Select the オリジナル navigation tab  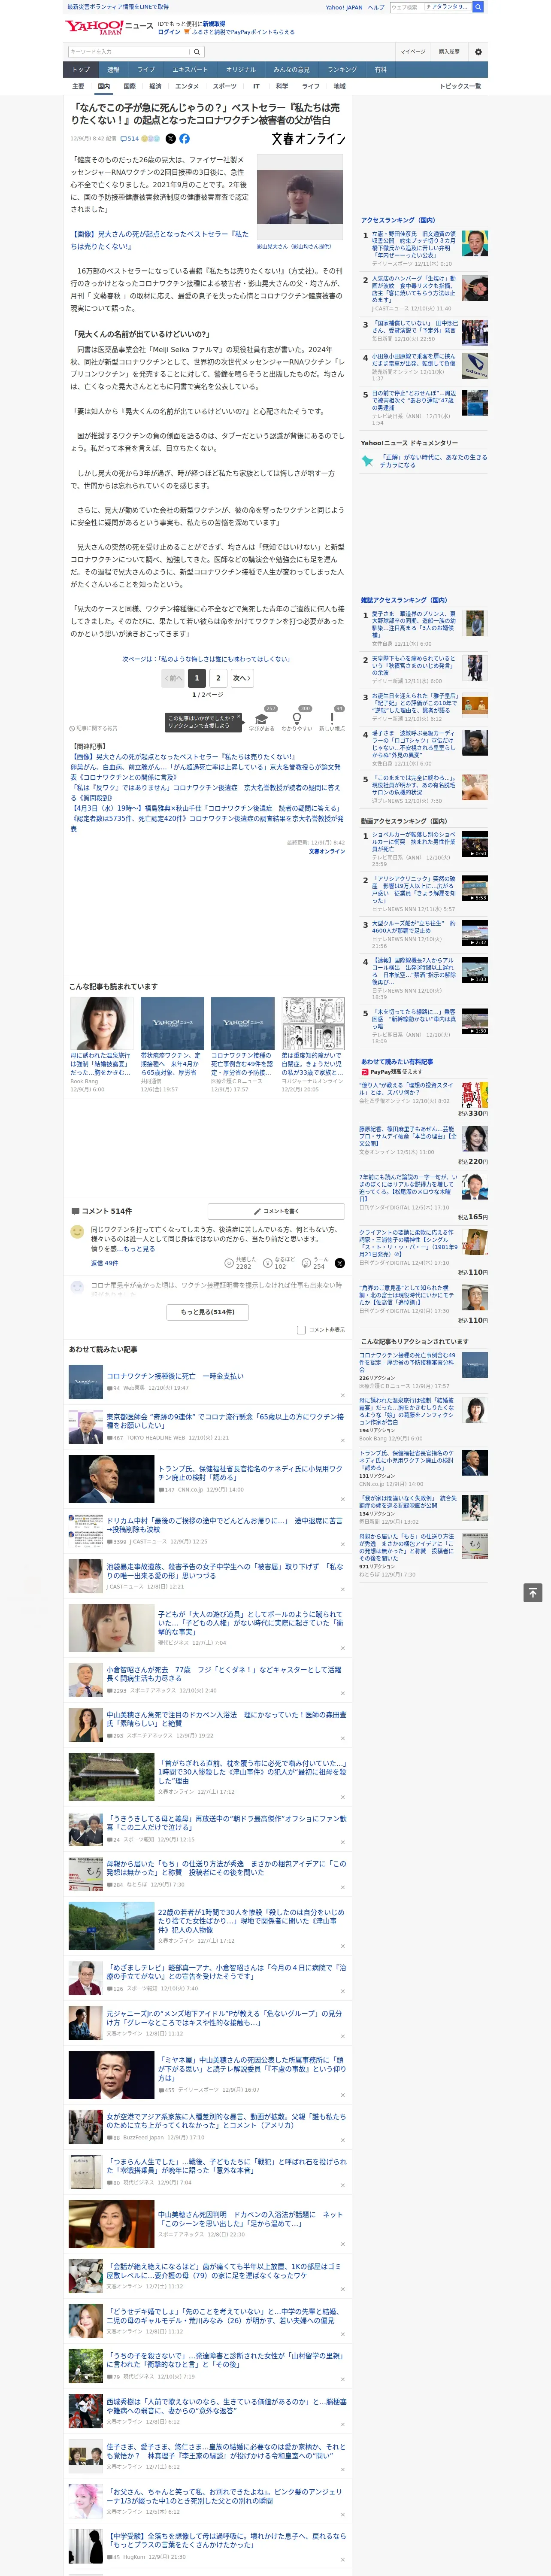point(241,70)
